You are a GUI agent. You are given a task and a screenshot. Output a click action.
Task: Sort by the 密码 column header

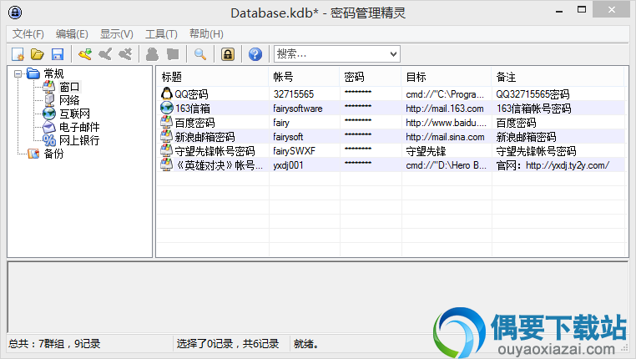pos(371,77)
